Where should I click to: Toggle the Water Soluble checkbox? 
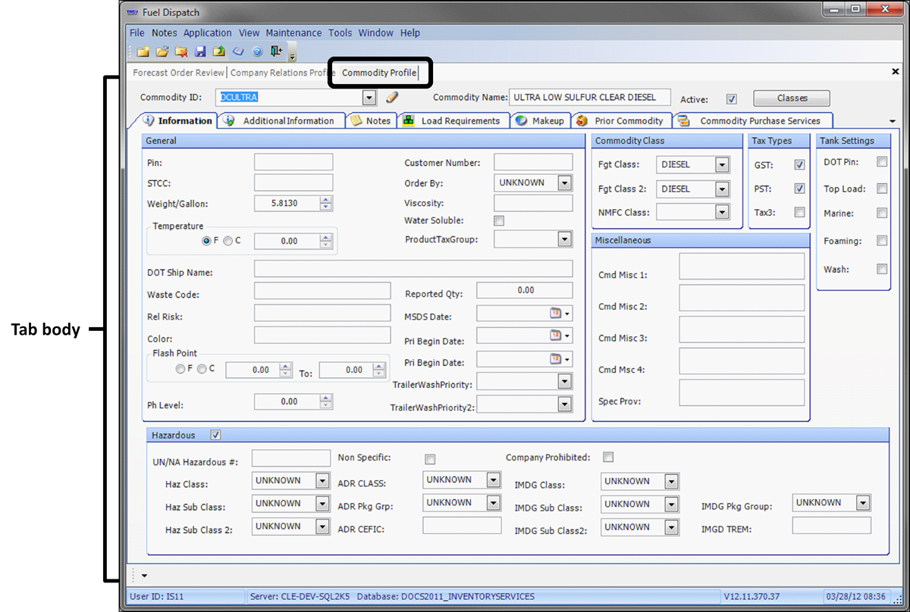pyautogui.click(x=499, y=221)
